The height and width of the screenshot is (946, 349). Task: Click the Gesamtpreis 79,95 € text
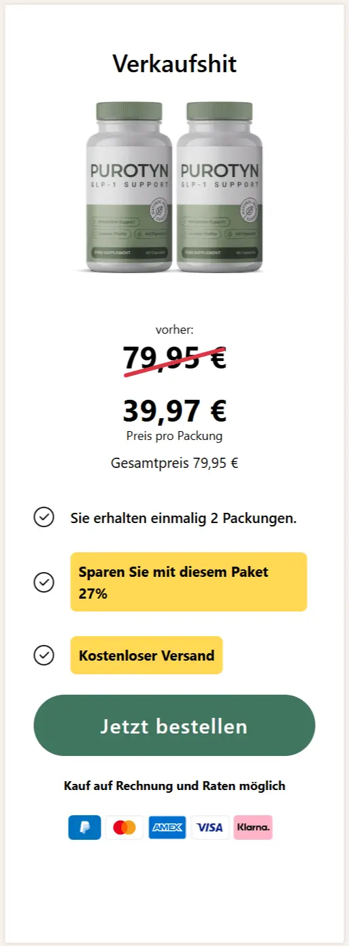click(x=174, y=464)
